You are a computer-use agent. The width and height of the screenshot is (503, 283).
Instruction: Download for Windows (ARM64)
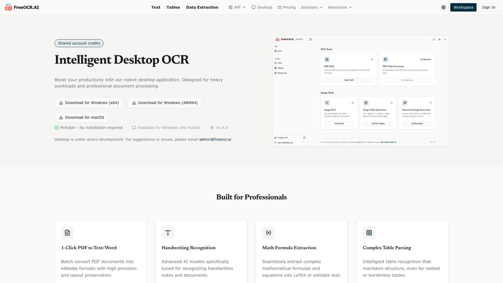(x=165, y=103)
